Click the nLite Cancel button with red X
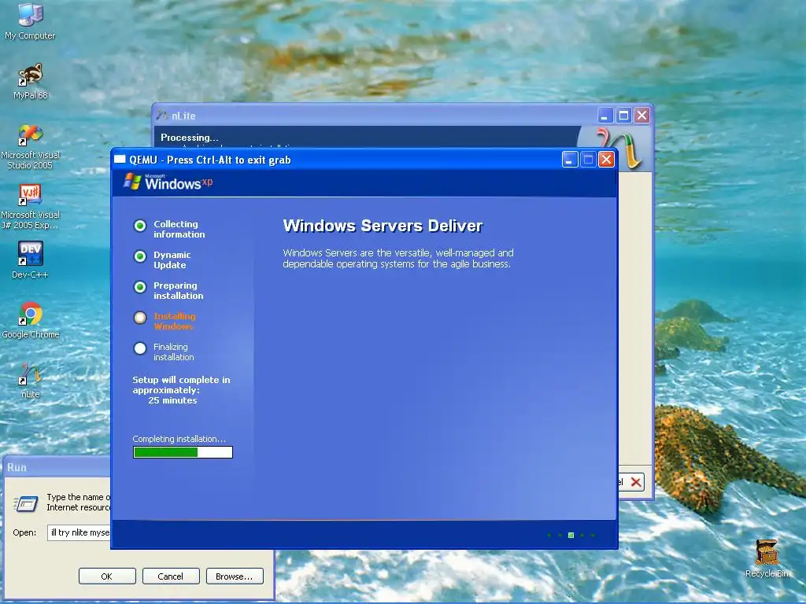 pos(631,482)
